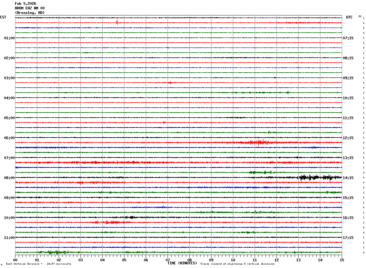The image size is (366, 268).
Task: Click the 00 minute axis tick label
Action: [15, 260]
